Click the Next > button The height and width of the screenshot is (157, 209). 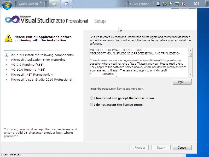click(x=161, y=148)
